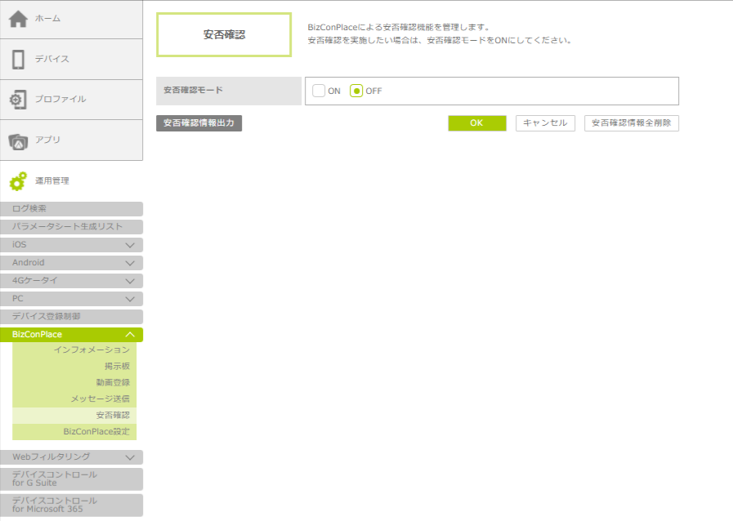The width and height of the screenshot is (733, 521).
Task: Click the green gears 運用管理 icon
Action: (x=18, y=180)
